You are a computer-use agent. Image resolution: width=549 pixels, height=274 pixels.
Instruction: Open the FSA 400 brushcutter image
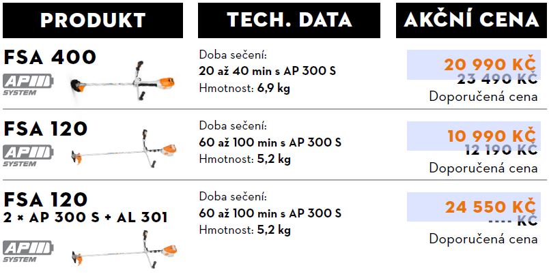(x=123, y=80)
